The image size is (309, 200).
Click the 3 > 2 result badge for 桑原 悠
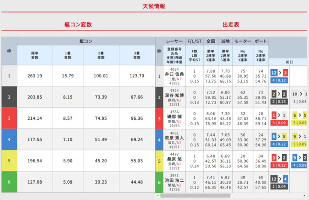pyautogui.click(x=279, y=158)
